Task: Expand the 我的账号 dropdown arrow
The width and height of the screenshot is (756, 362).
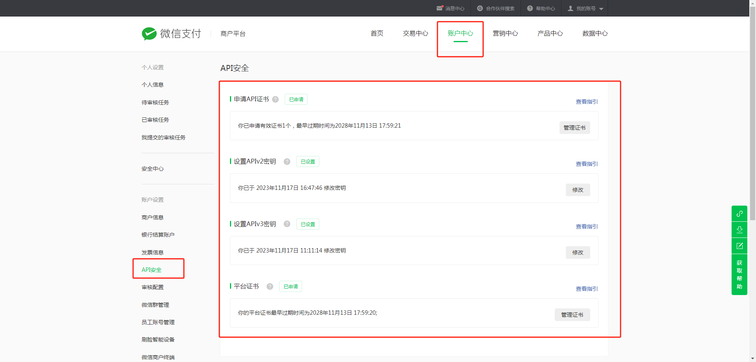Action: (601, 9)
